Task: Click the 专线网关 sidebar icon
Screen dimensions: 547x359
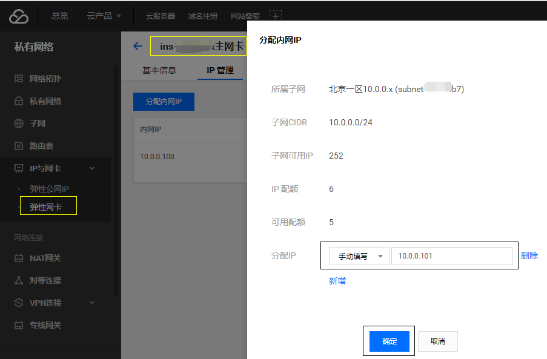Action: pos(19,325)
